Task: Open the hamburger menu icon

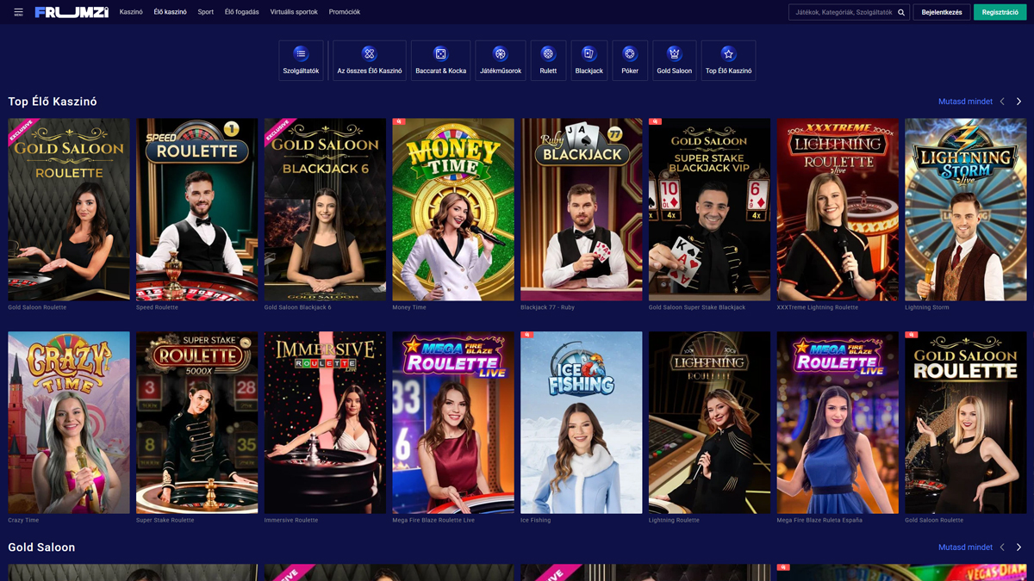Action: [18, 12]
